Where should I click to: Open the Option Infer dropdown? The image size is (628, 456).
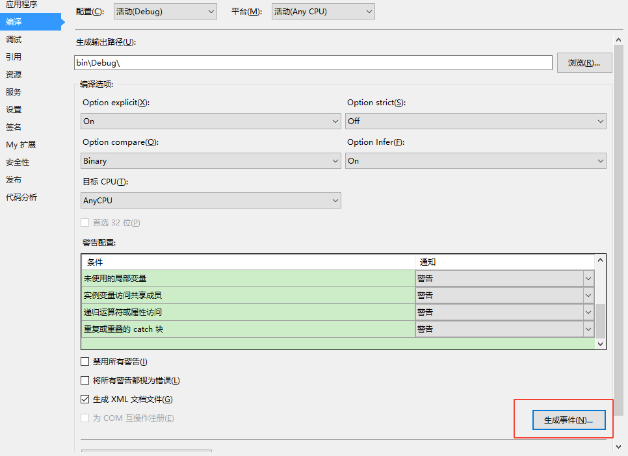coord(476,160)
